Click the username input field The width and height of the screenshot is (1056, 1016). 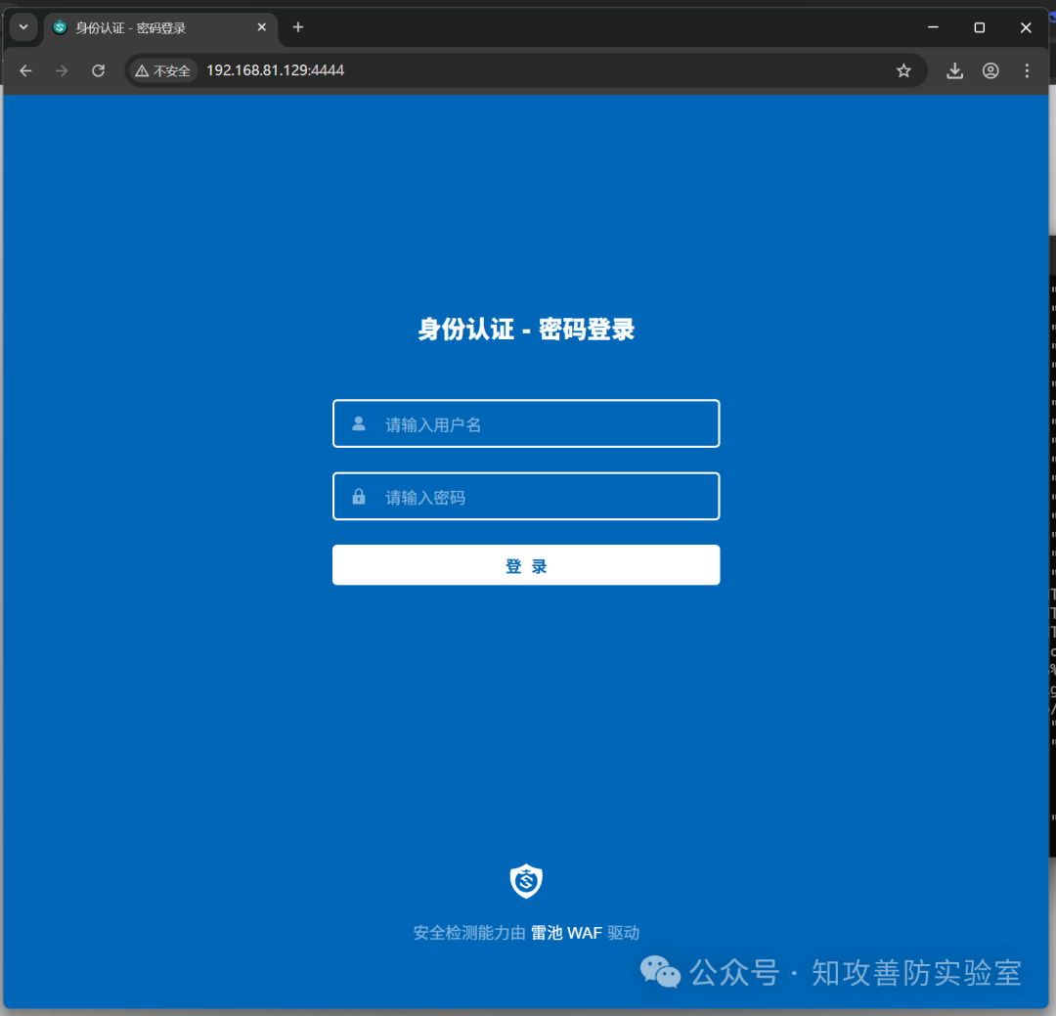pos(526,423)
